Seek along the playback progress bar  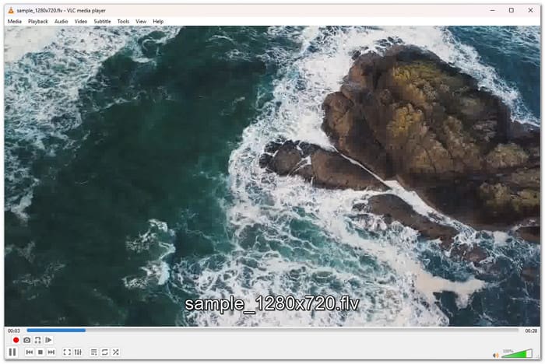272,331
